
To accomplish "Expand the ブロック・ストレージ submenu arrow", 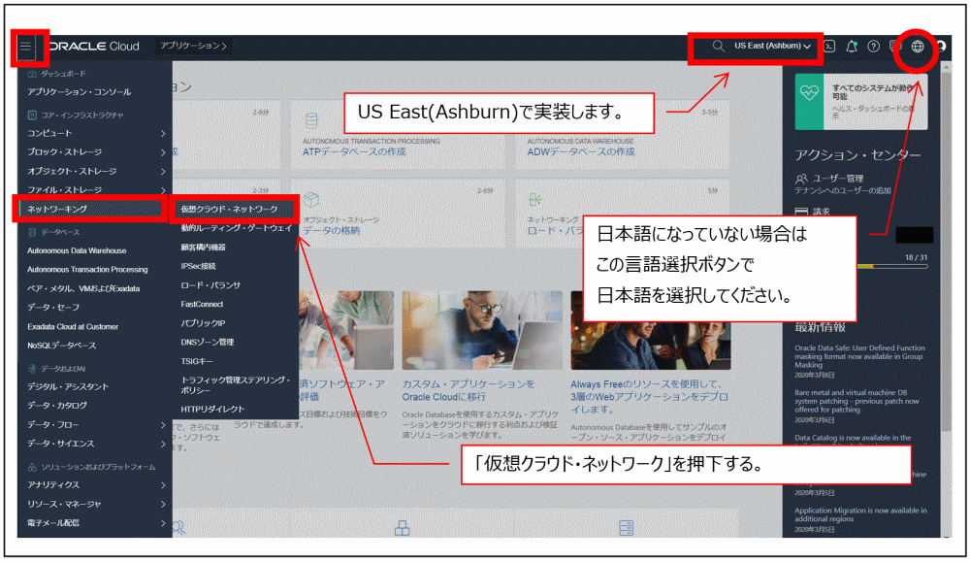I will pos(163,152).
